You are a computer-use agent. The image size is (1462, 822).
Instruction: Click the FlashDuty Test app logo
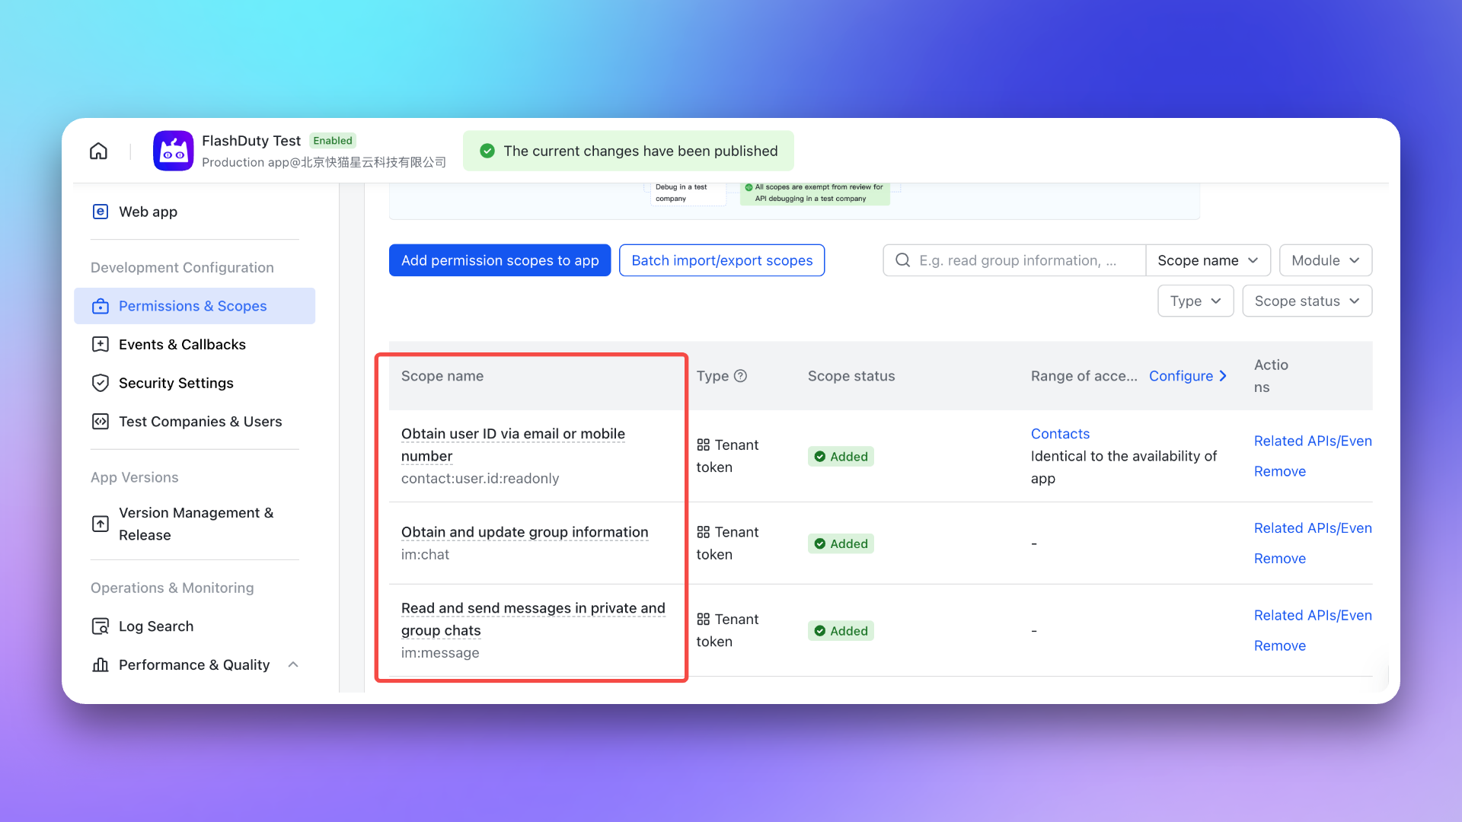click(173, 151)
